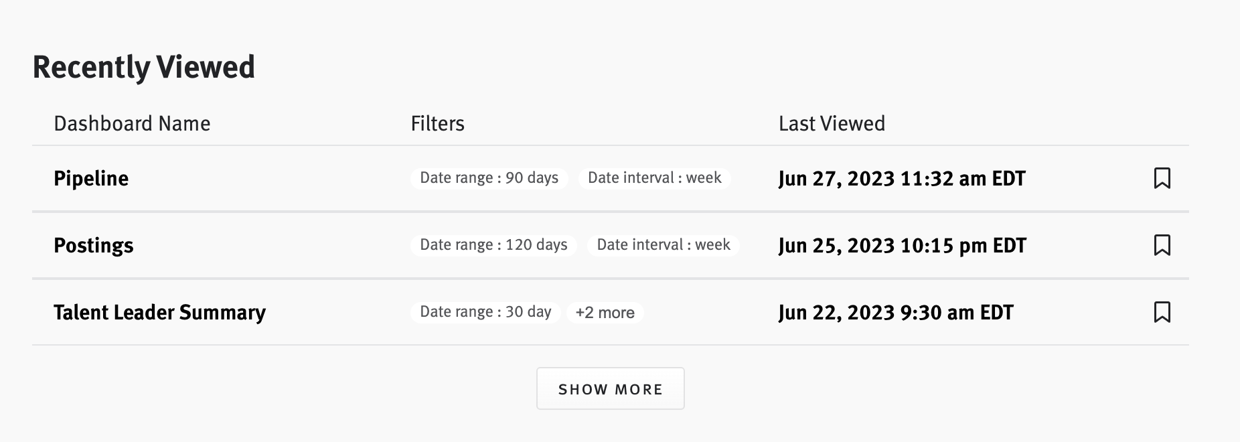Select the Date interval week chip on Postings
The height and width of the screenshot is (442, 1240).
(663, 245)
